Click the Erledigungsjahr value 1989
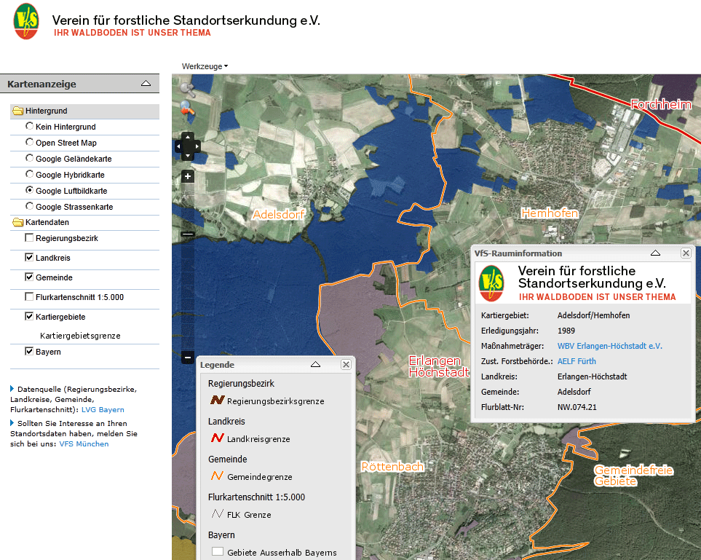The height and width of the screenshot is (560, 701). click(566, 331)
